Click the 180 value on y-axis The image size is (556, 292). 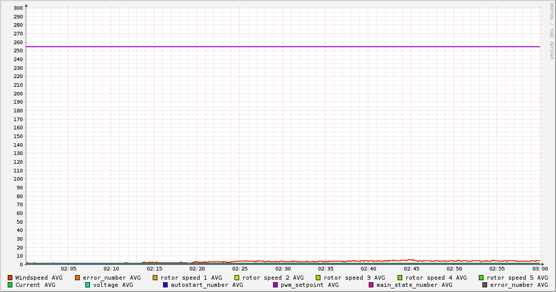(x=18, y=110)
